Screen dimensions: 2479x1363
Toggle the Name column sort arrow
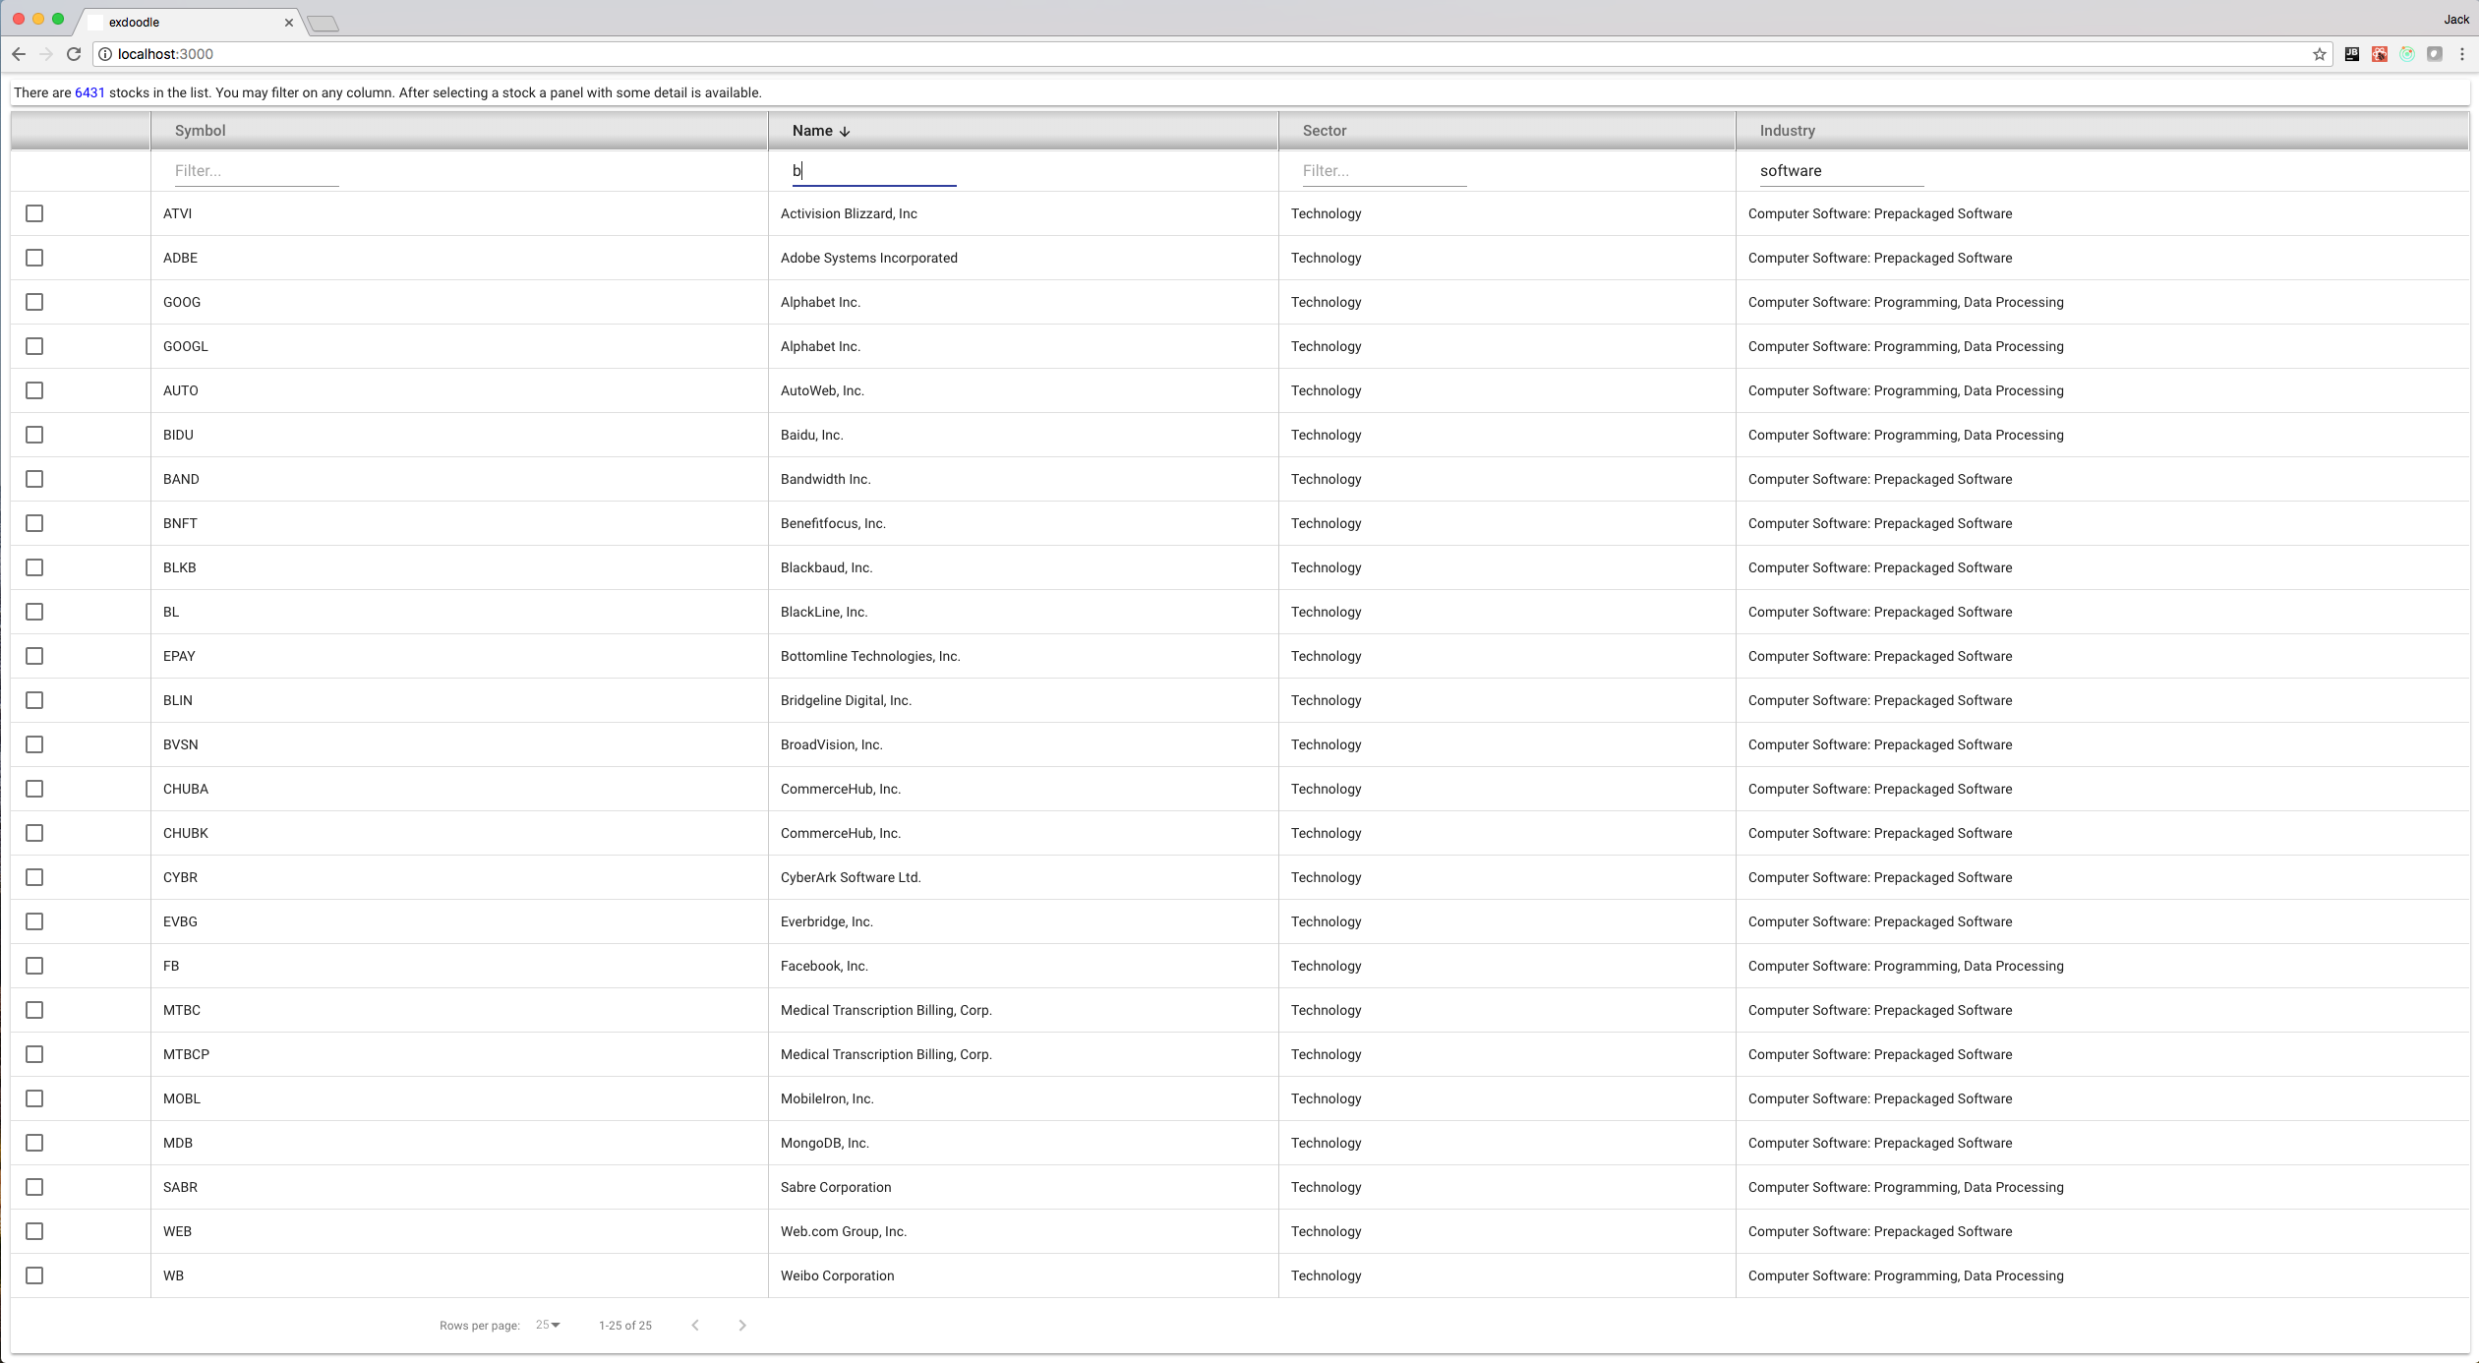844,131
